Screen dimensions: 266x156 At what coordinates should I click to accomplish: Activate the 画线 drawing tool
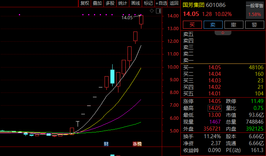pyautogui.click(x=136, y=3)
